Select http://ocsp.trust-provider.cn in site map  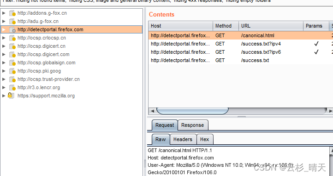(x=48, y=79)
